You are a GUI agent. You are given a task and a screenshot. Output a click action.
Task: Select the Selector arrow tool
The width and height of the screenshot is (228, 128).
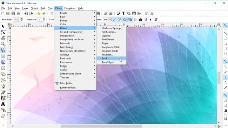[3, 26]
